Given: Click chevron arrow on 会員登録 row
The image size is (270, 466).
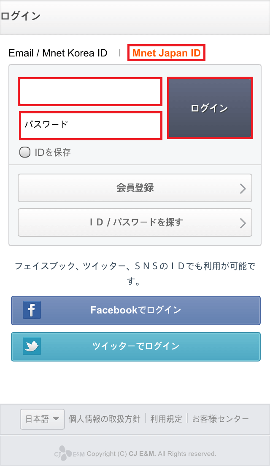Looking at the screenshot, I should (x=243, y=188).
